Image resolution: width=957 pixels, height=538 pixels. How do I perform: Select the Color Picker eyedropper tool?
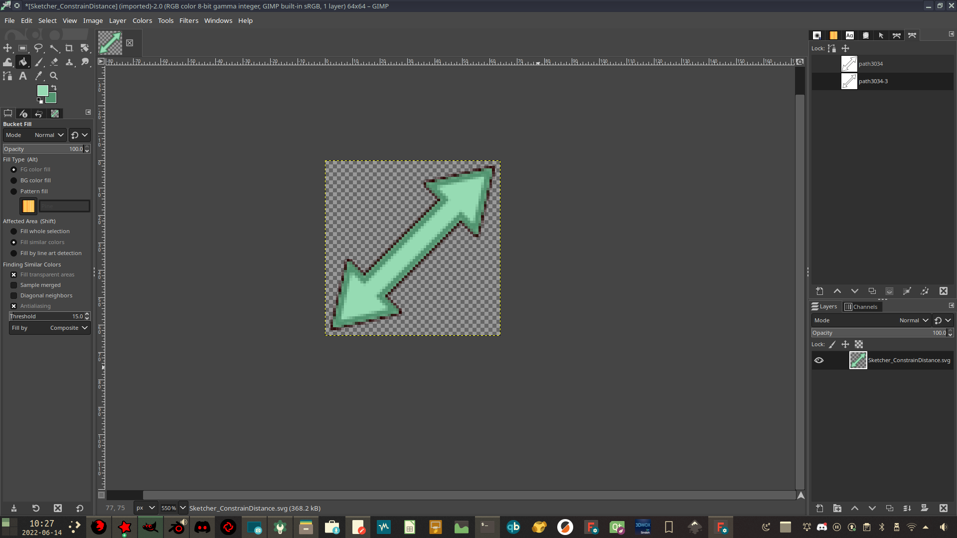(x=38, y=76)
